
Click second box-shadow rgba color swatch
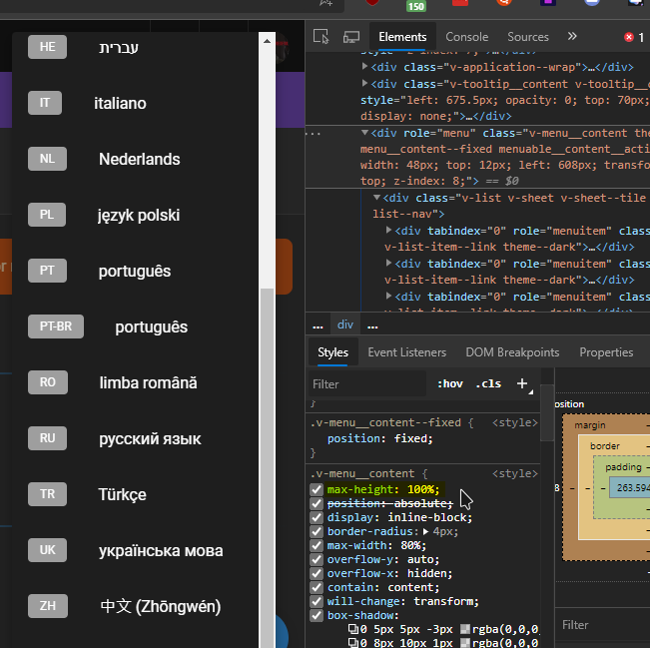tap(465, 643)
